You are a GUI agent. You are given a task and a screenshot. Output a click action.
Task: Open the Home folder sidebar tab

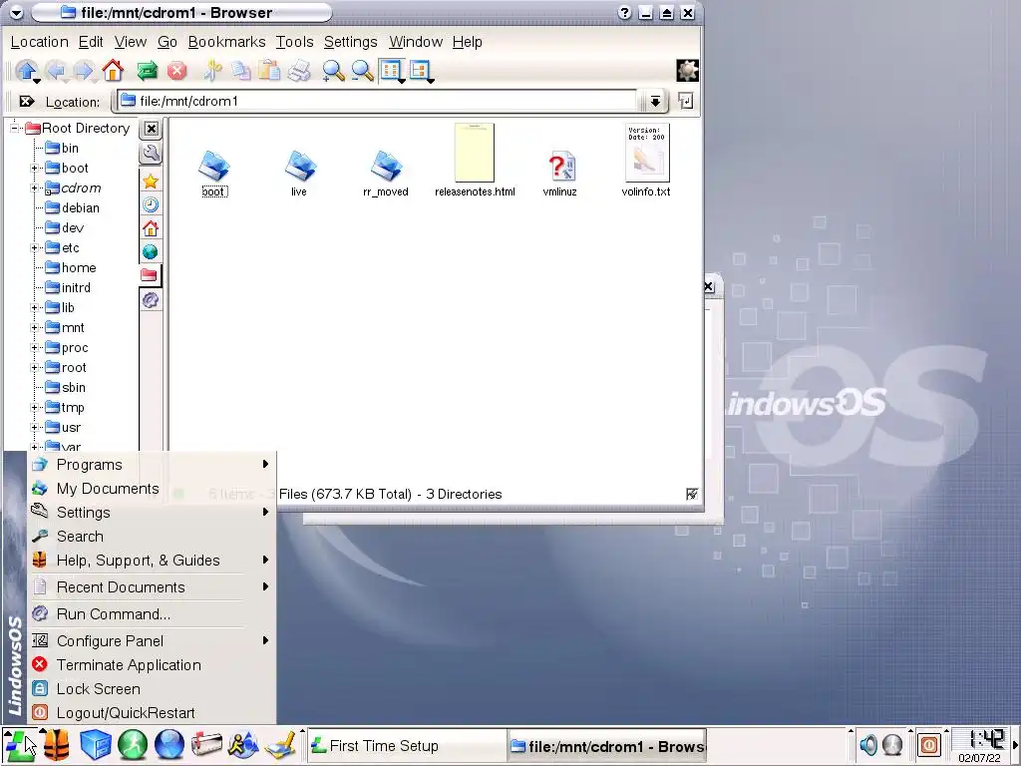[152, 228]
